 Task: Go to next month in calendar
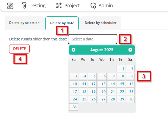click(130, 50)
